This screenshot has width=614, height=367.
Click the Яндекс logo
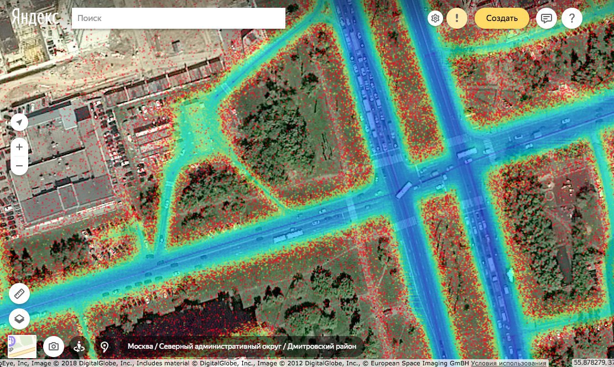[x=35, y=17]
